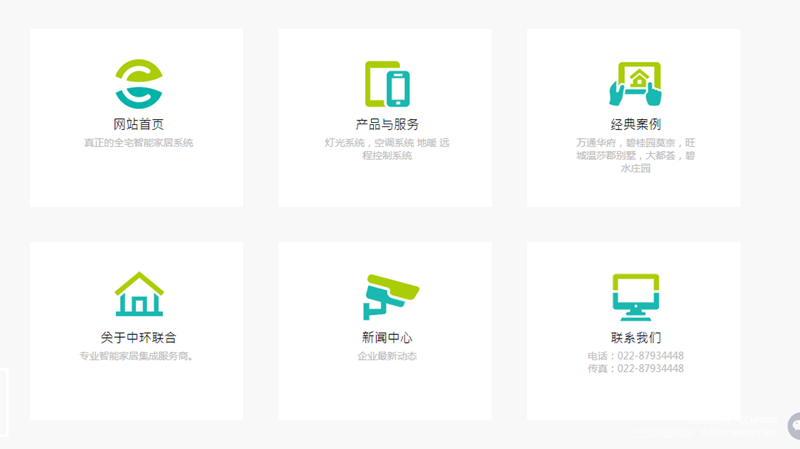Open the 产品与服务 title link
Image resolution: width=800 pixels, height=449 pixels.
pyautogui.click(x=387, y=124)
